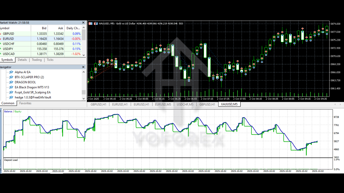Close the Market Watch panel
Image resolution: width=344 pixels, height=193 pixels.
(84, 23)
